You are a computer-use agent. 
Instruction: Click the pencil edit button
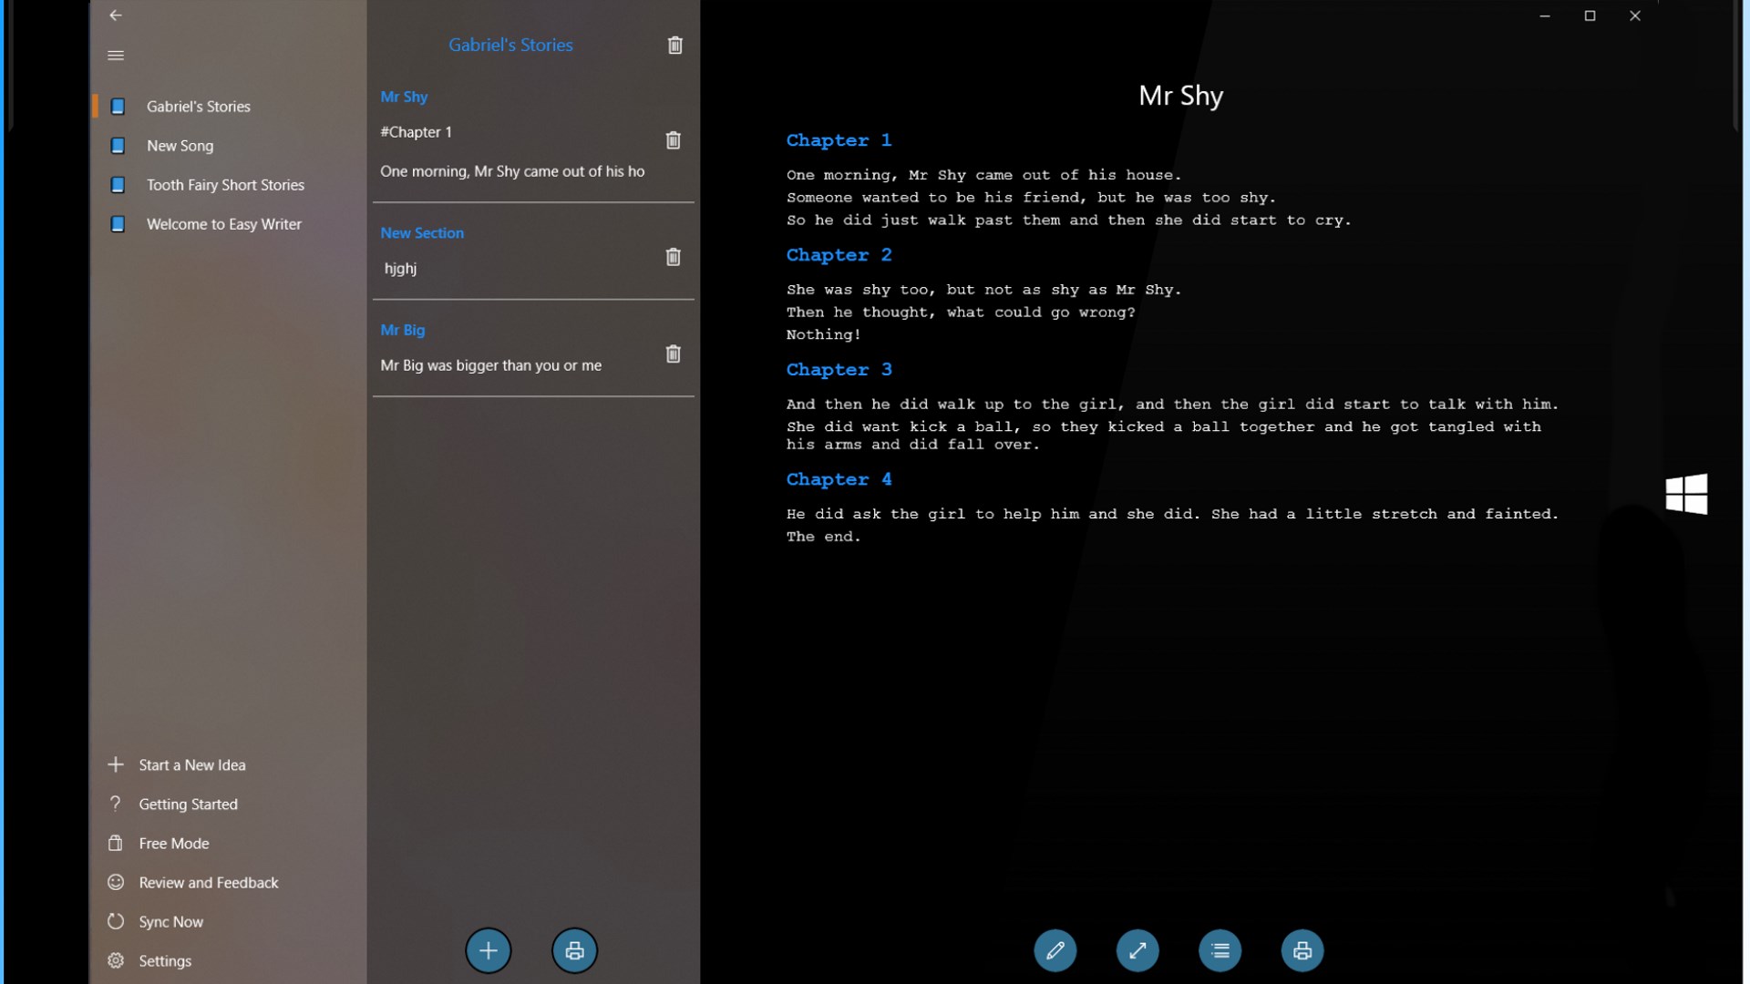point(1055,951)
